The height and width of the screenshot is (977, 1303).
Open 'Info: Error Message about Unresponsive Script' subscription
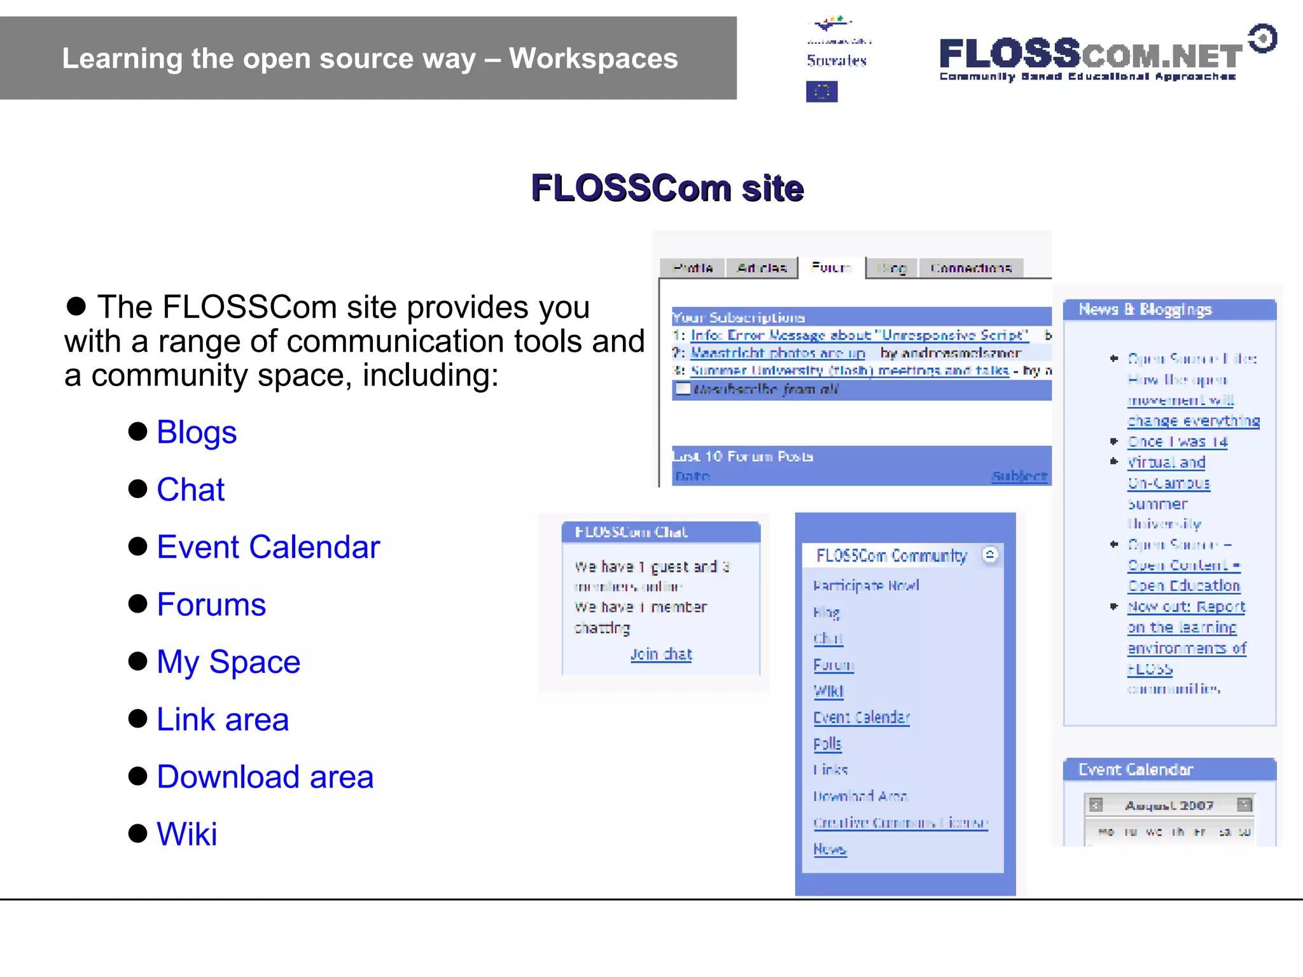[860, 335]
